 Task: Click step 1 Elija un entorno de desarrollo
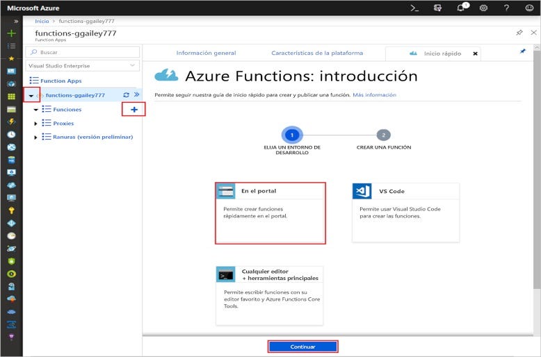click(292, 135)
